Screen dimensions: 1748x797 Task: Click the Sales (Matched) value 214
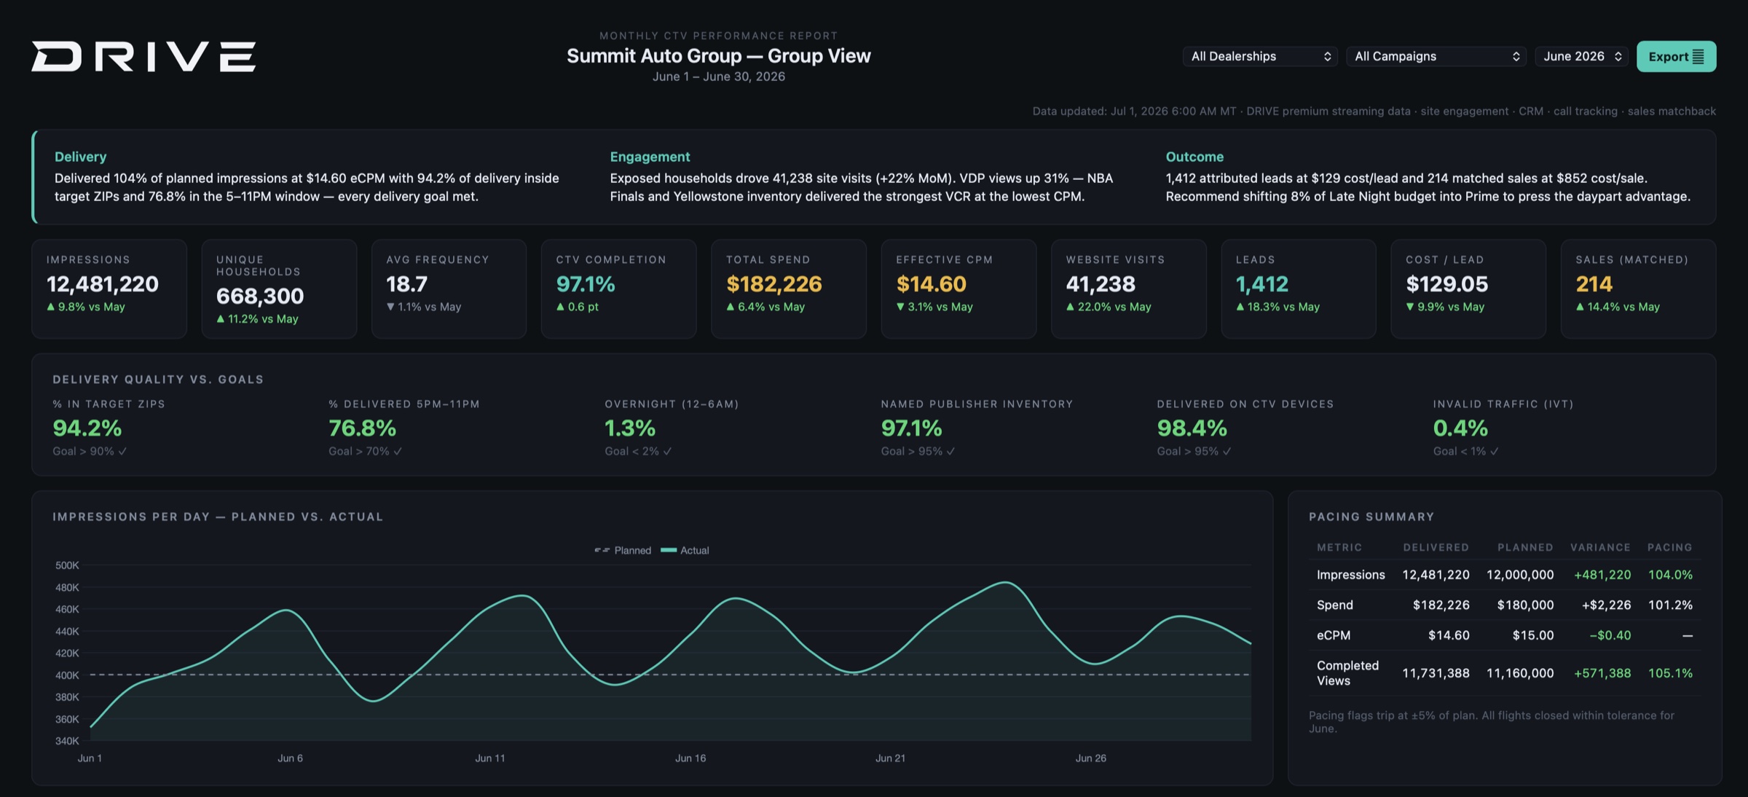coord(1594,283)
